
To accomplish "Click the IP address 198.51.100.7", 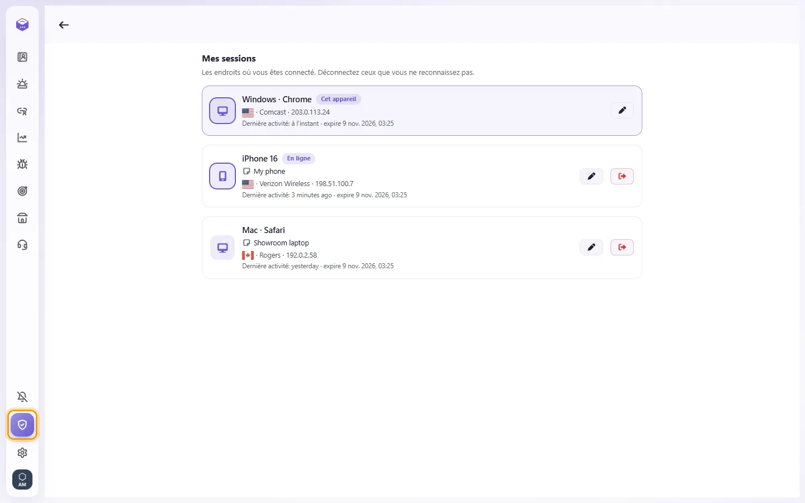I will coord(334,184).
